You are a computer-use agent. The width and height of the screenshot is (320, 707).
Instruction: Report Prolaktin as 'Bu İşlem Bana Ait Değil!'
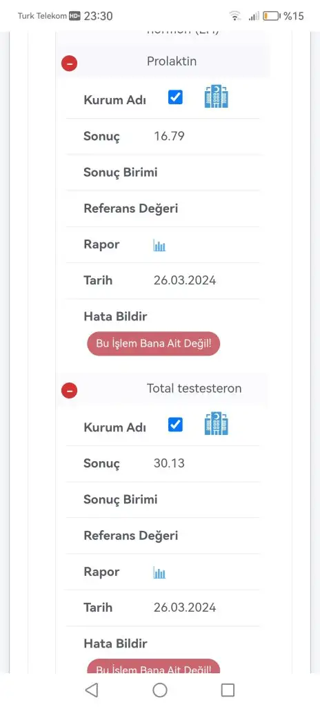154,344
